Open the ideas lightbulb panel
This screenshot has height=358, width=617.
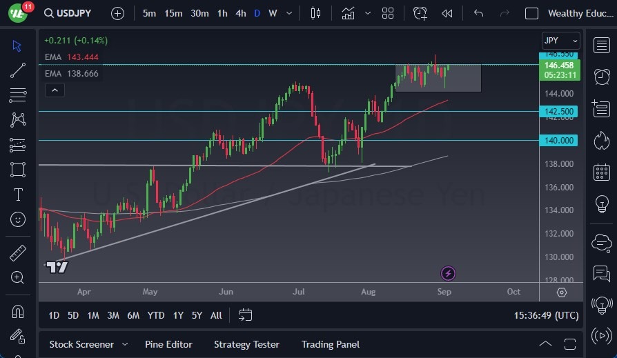pyautogui.click(x=601, y=204)
